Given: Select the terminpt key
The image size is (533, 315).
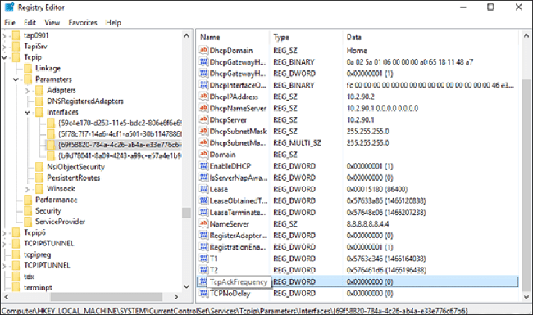Looking at the screenshot, I should point(38,287).
